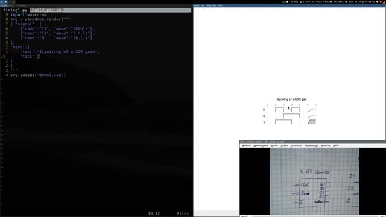The height and width of the screenshot is (217, 386).
Task: Click the clock time in top system bar
Action: coord(369,2)
